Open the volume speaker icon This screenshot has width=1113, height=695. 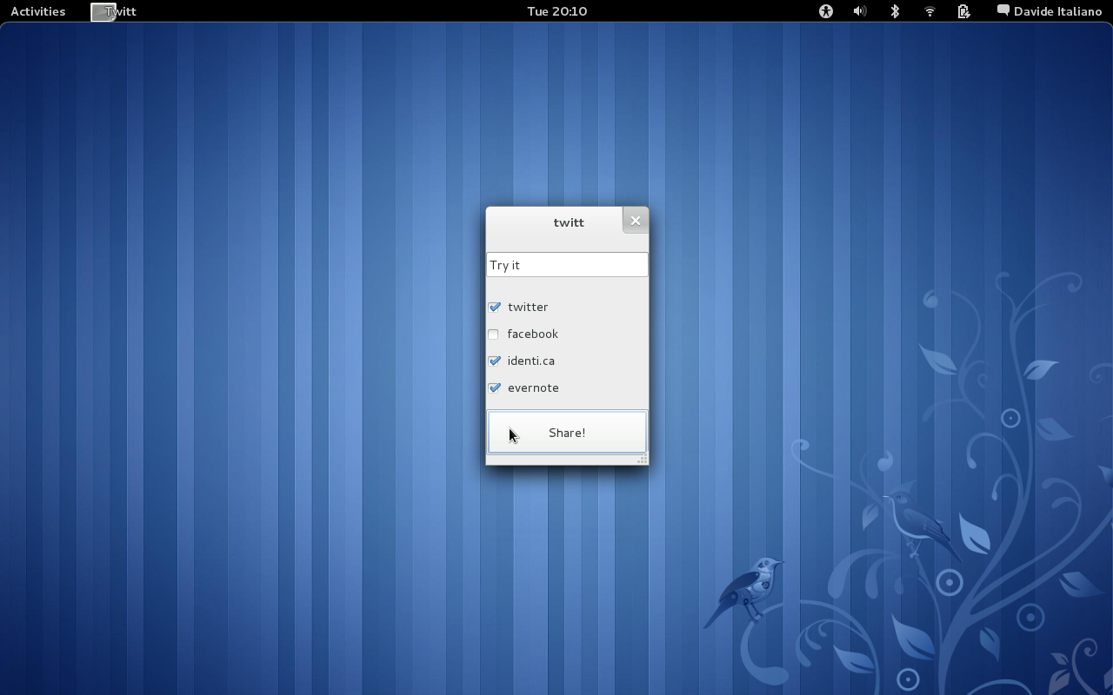pyautogui.click(x=860, y=11)
